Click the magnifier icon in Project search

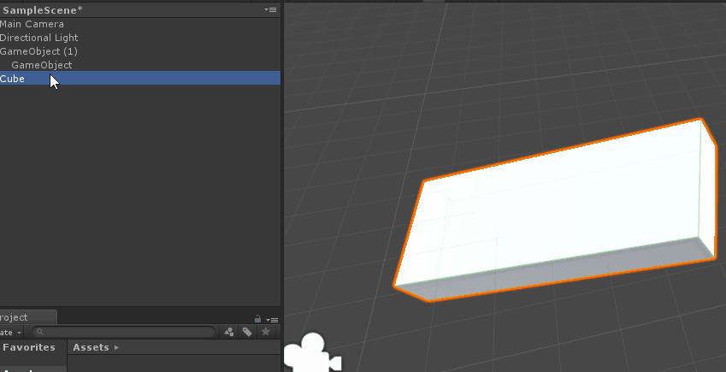[x=40, y=332]
